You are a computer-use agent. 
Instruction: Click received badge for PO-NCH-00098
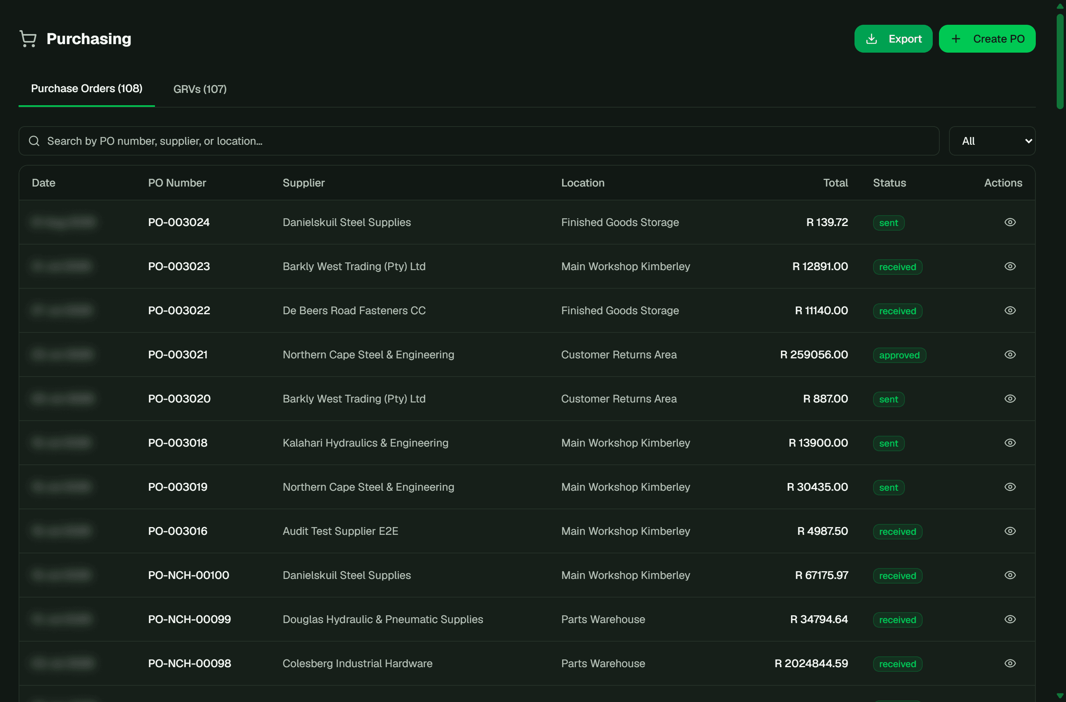pyautogui.click(x=897, y=664)
